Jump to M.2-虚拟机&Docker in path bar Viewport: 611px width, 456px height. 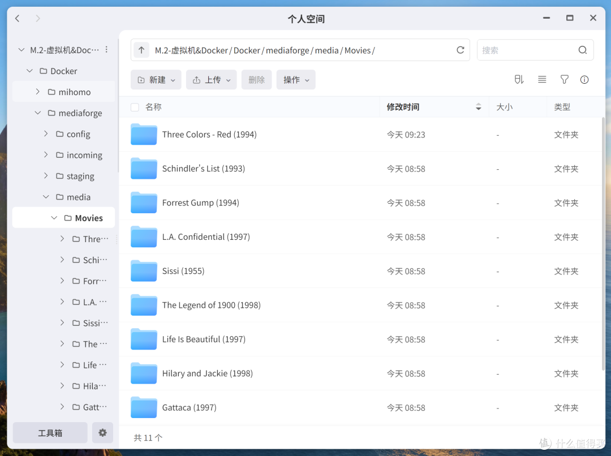click(x=191, y=50)
